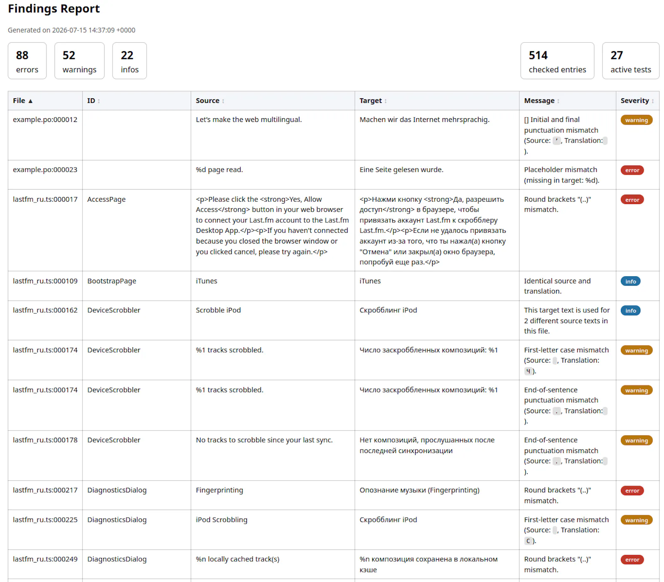Click the error badge for example.po:000023
Image resolution: width=664 pixels, height=582 pixels.
pyautogui.click(x=632, y=170)
